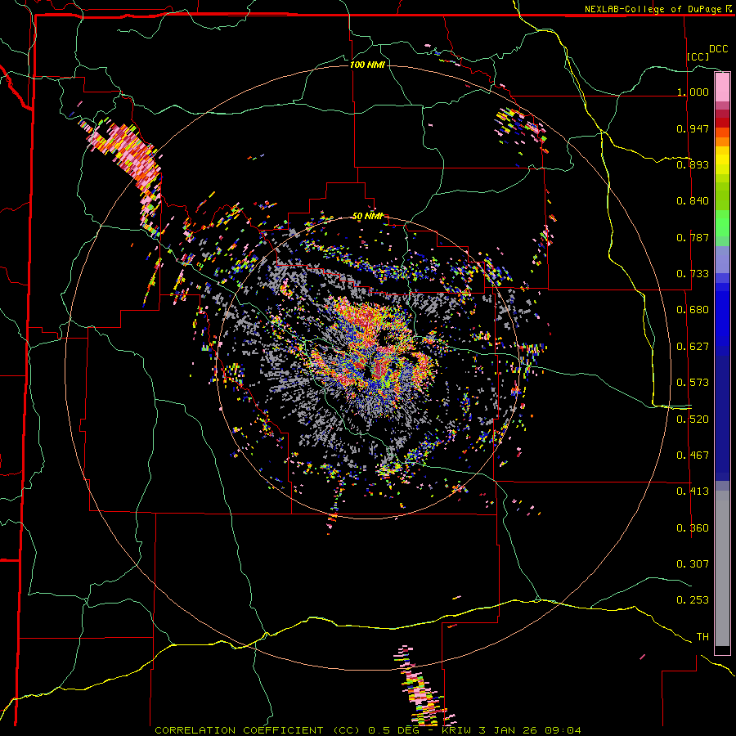Click the 100 NMI range ring label
Viewport: 736px width, 736px height.
367,65
